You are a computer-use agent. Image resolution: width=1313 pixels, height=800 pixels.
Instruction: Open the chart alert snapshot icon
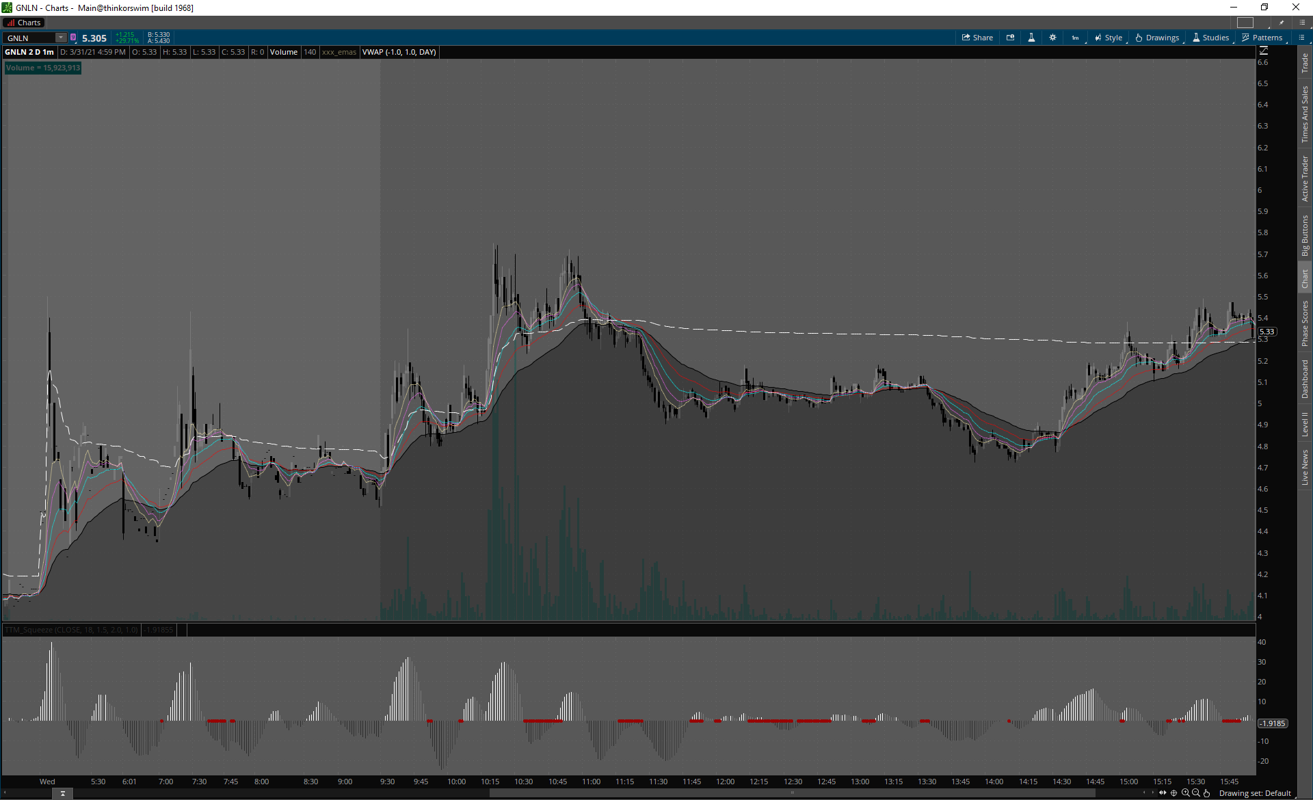tap(1010, 38)
